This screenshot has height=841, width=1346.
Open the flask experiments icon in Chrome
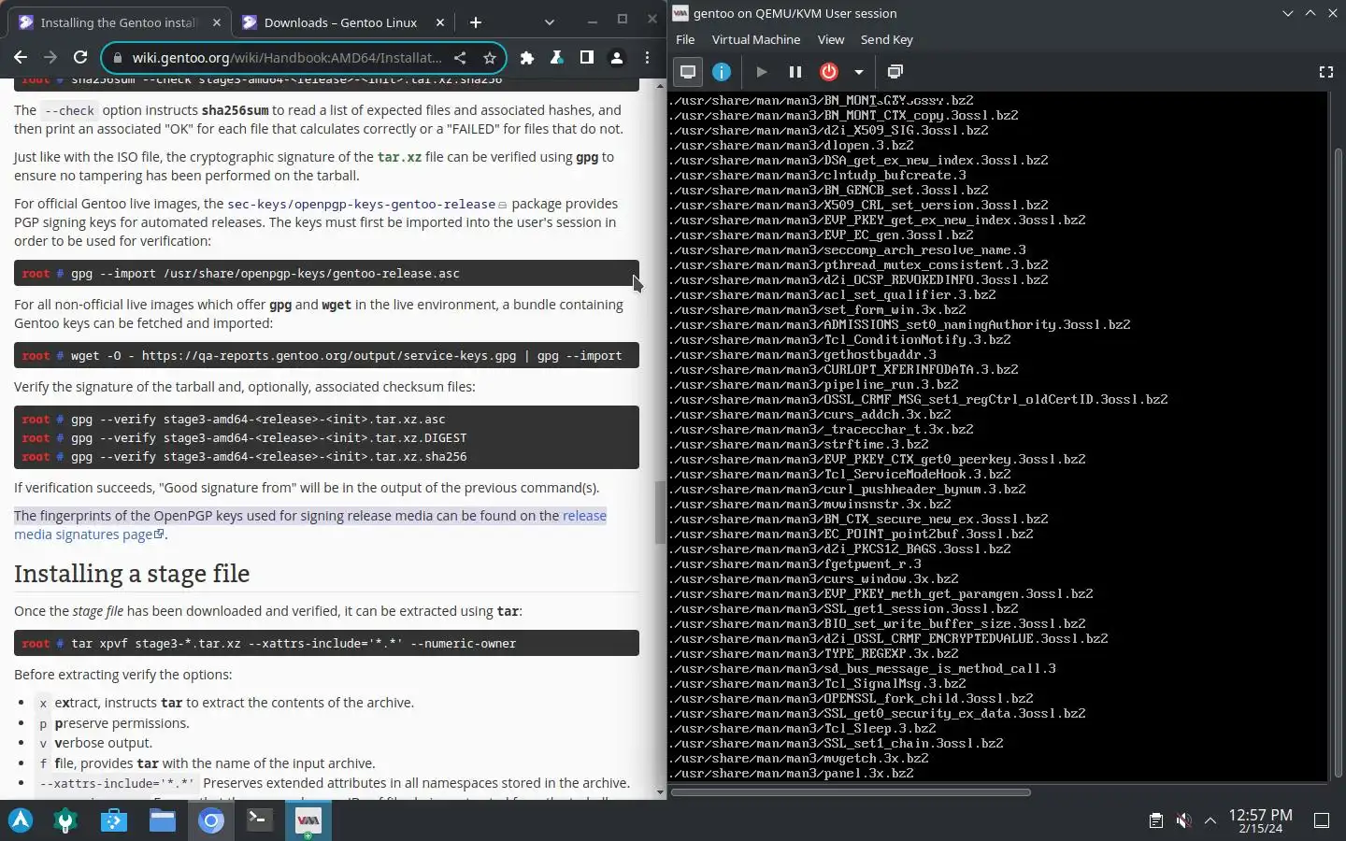[x=557, y=58]
